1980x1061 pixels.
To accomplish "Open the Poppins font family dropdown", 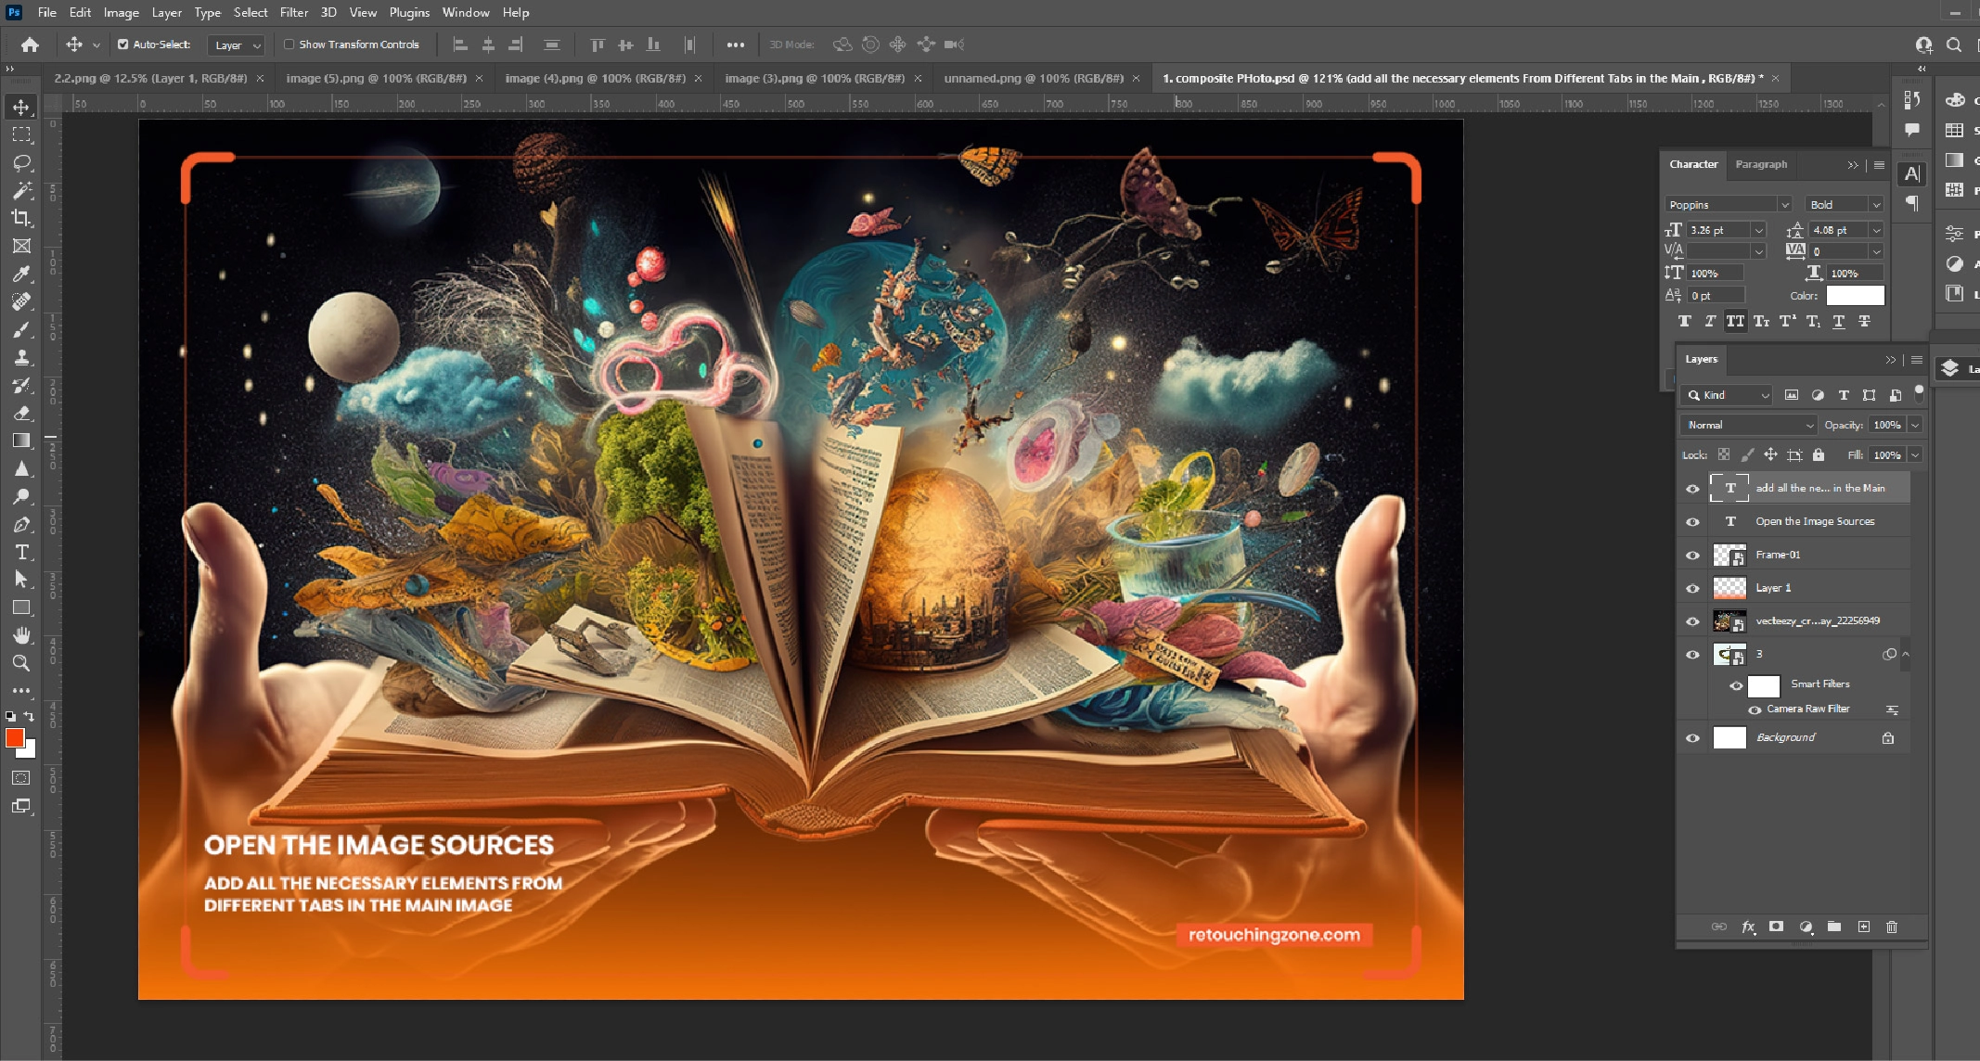I will click(x=1783, y=205).
